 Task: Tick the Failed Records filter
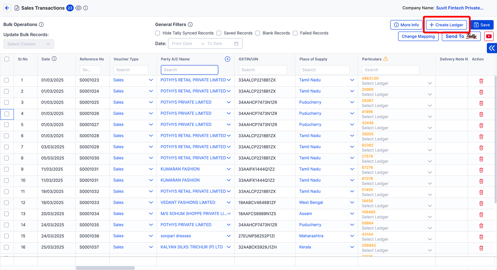pos(295,33)
